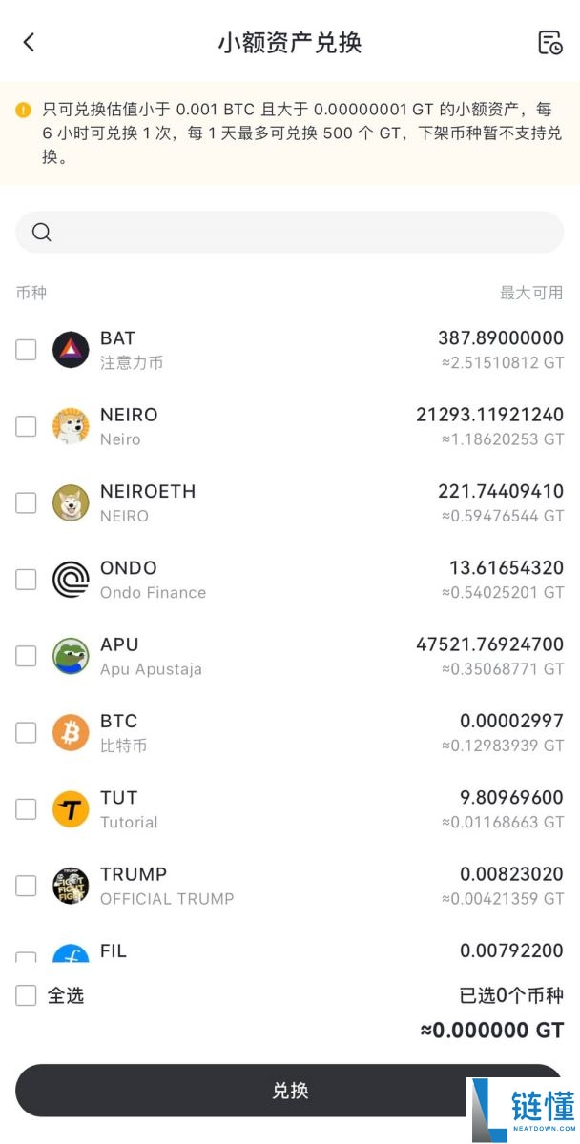Open the conversion history icon

[549, 42]
